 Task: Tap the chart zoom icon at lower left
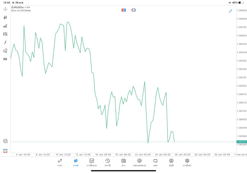pyautogui.click(x=5, y=141)
